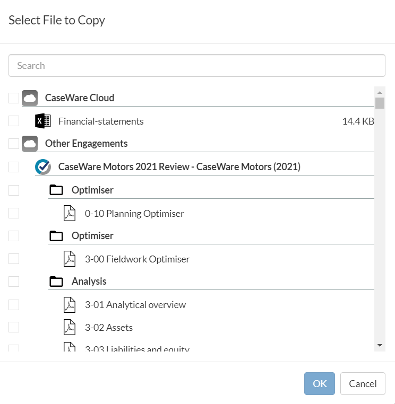
Task: Click into the Search field
Action: 196,66
